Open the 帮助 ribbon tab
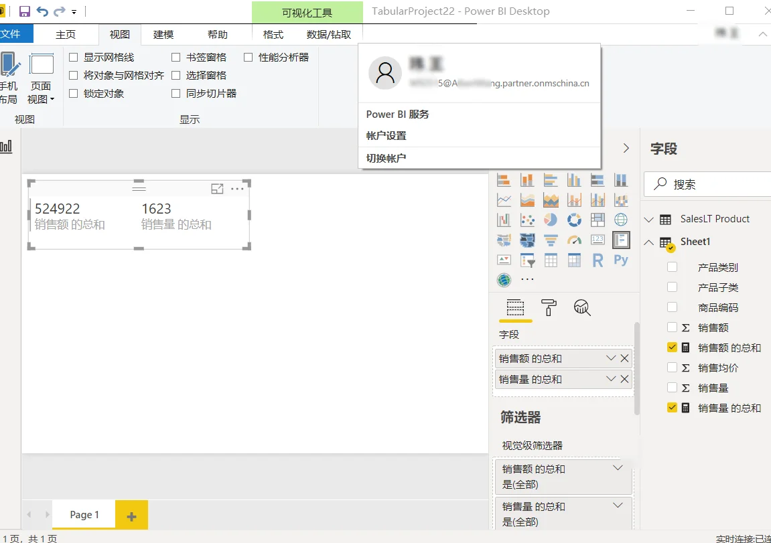Image resolution: width=771 pixels, height=543 pixels. 217,34
